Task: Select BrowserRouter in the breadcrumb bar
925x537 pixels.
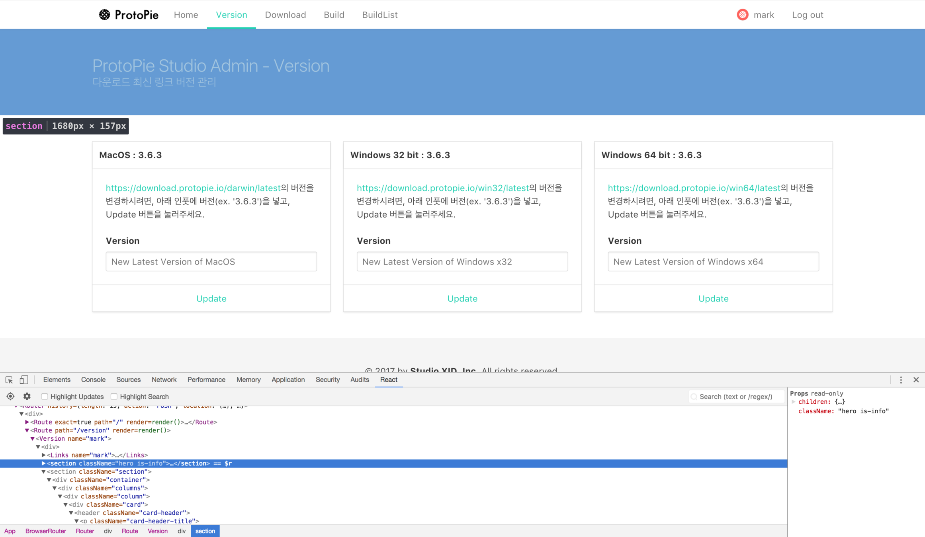Action: 45,531
